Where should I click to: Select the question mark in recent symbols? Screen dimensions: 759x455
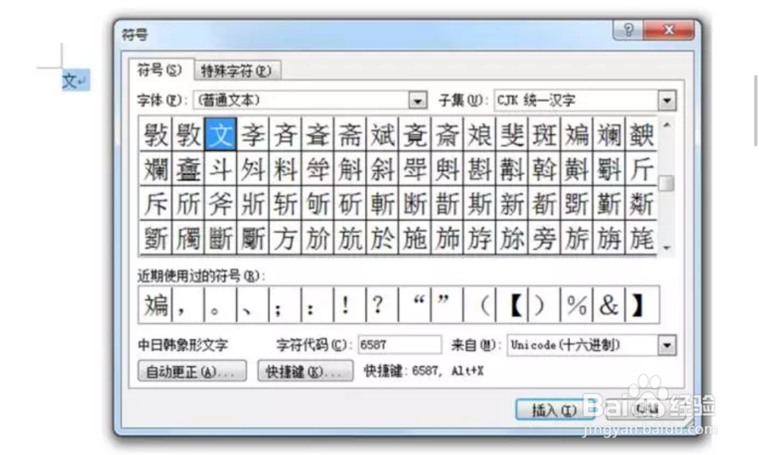click(x=377, y=303)
